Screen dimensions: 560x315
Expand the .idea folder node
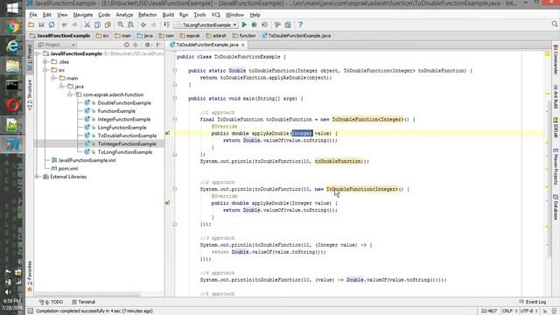[x=45, y=62]
